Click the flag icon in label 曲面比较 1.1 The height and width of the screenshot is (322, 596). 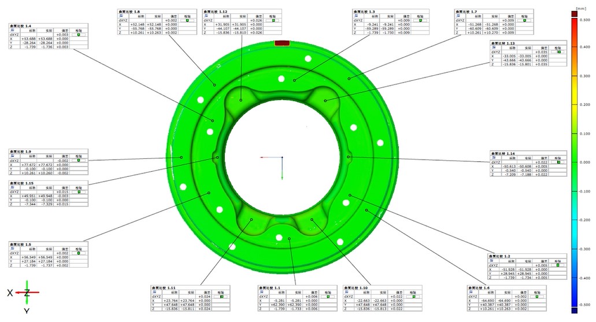[261, 292]
